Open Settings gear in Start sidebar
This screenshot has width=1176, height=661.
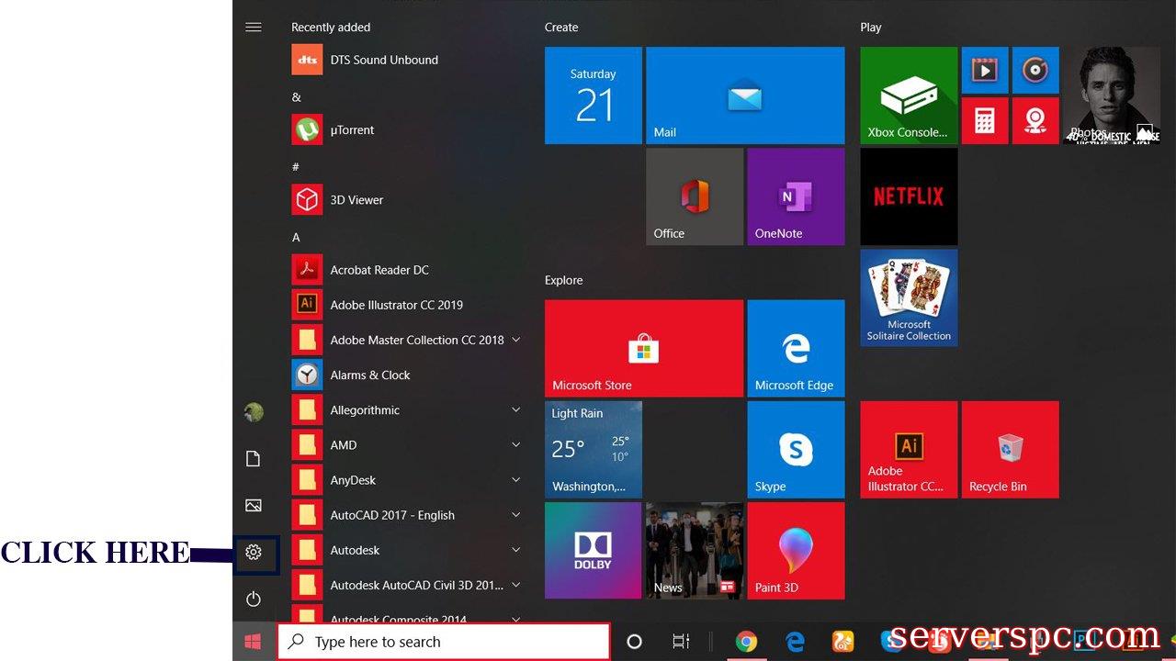point(254,553)
